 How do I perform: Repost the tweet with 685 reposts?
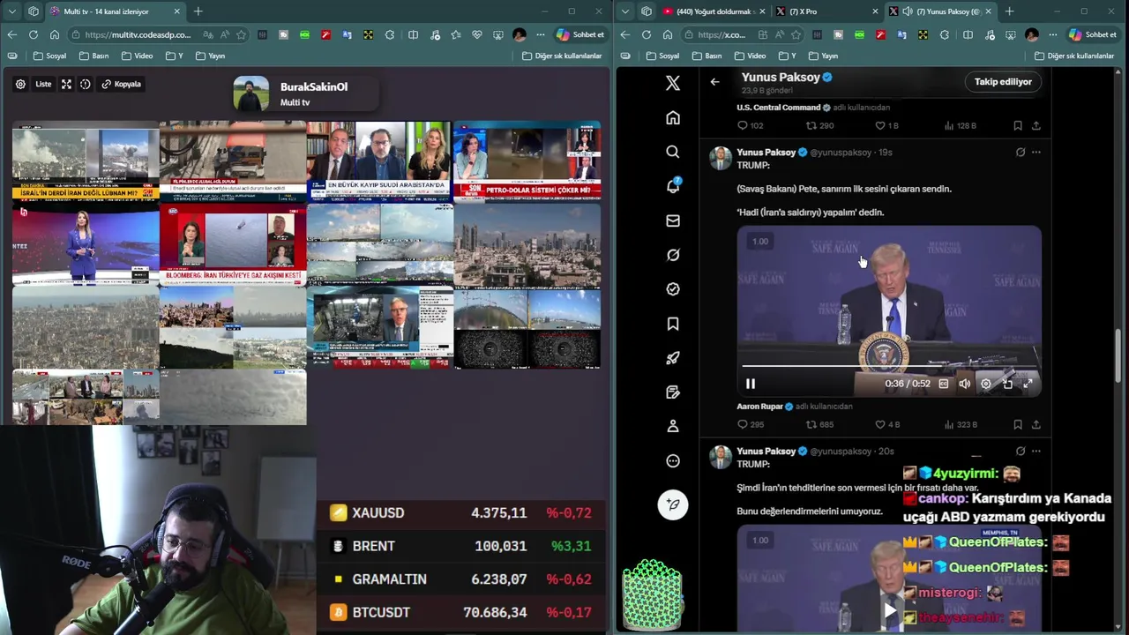coord(819,424)
